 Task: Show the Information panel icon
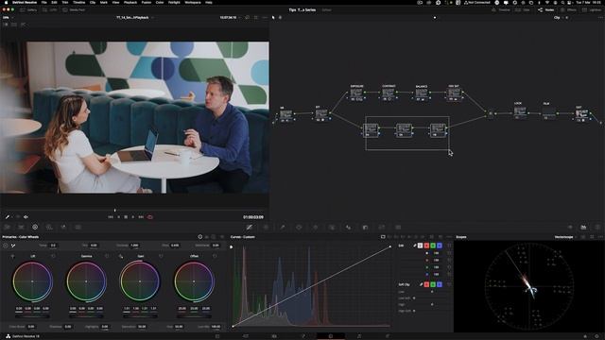(x=597, y=227)
